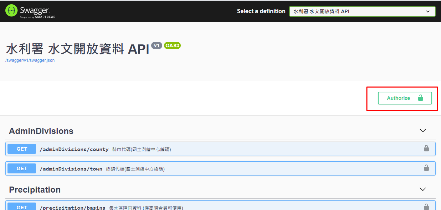Screen dimensions: 441x210
Task: Click the gray v1 version badge
Action: pos(157,45)
